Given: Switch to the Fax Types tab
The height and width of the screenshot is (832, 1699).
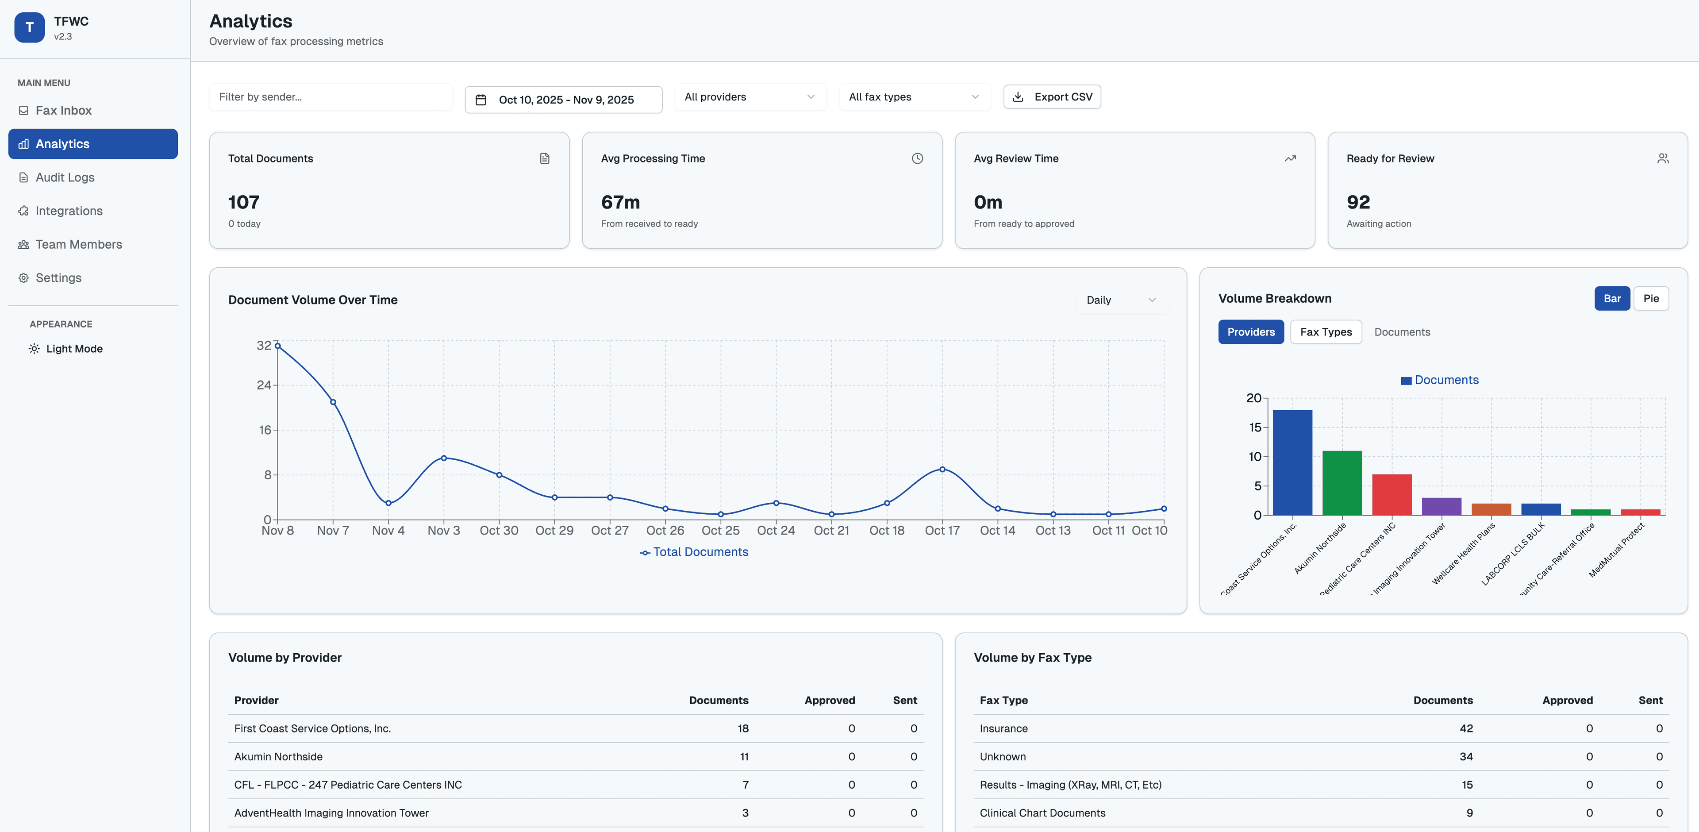Looking at the screenshot, I should [x=1325, y=332].
